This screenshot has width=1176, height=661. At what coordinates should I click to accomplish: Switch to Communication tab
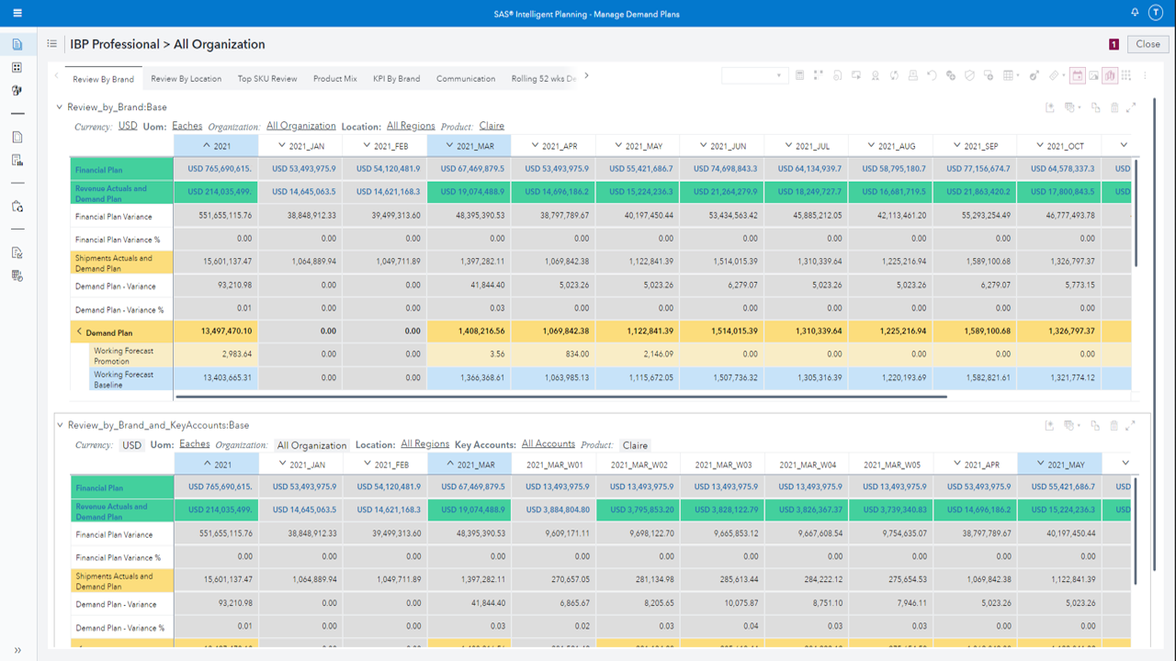(466, 79)
